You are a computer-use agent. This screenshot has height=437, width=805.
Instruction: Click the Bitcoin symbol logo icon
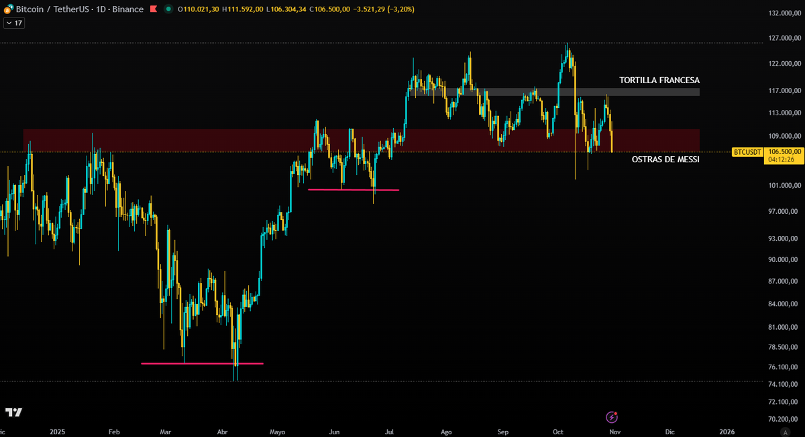point(7,9)
